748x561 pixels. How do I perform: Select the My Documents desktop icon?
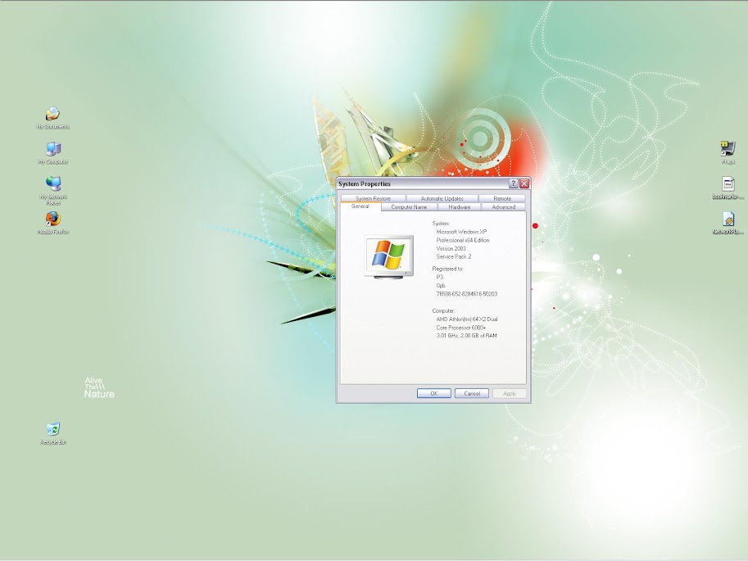(x=52, y=115)
